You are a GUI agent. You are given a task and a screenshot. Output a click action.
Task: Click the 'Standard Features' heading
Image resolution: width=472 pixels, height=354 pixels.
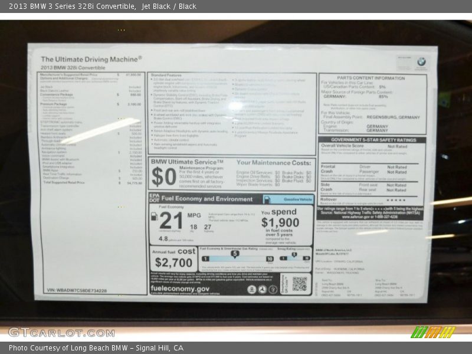tap(166, 75)
